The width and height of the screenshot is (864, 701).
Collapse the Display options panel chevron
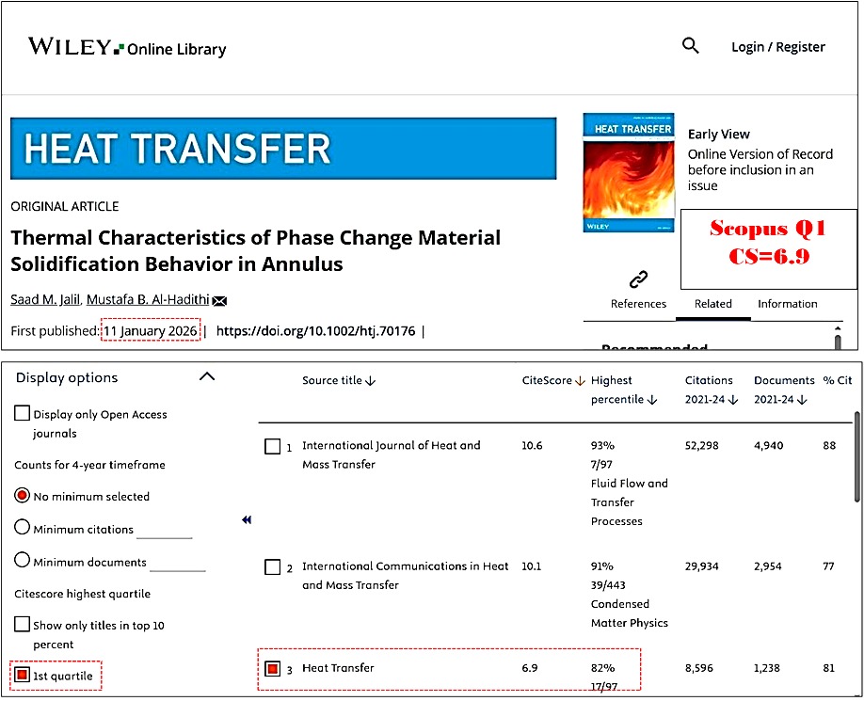[208, 377]
